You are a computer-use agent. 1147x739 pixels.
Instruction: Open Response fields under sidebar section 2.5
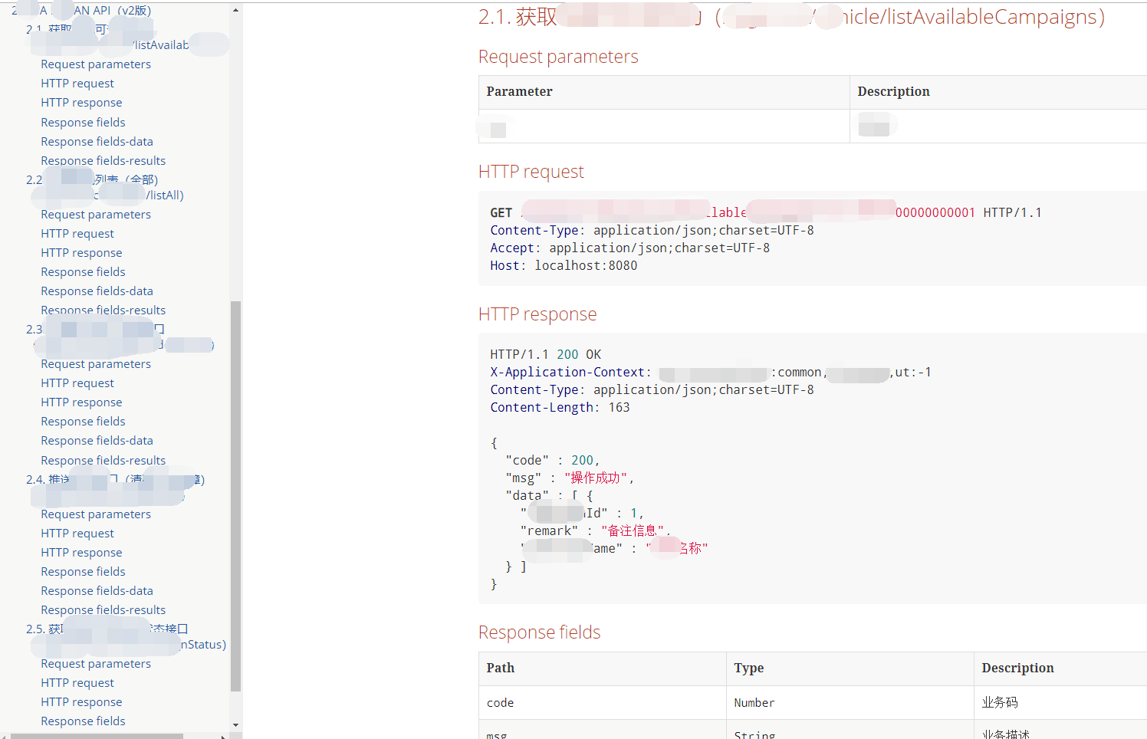pyautogui.click(x=83, y=721)
